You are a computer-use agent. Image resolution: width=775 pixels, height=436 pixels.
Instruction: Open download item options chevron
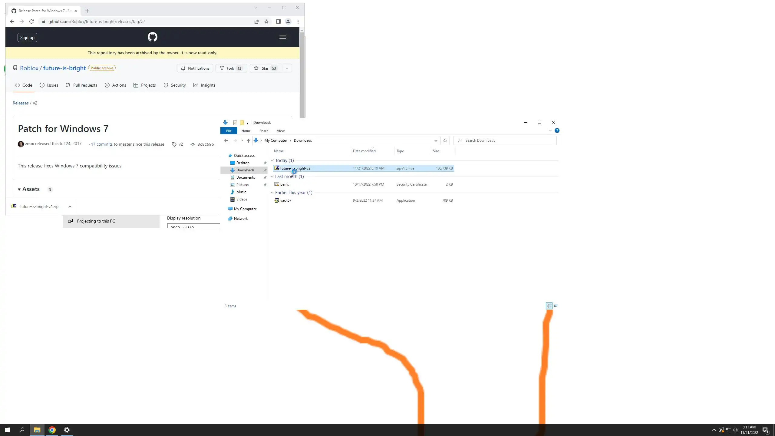(x=70, y=206)
